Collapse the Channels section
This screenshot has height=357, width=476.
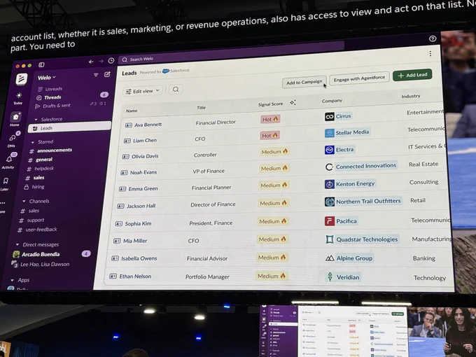point(24,201)
